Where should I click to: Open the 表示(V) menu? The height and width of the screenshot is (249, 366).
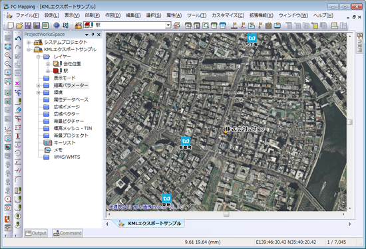click(72, 15)
